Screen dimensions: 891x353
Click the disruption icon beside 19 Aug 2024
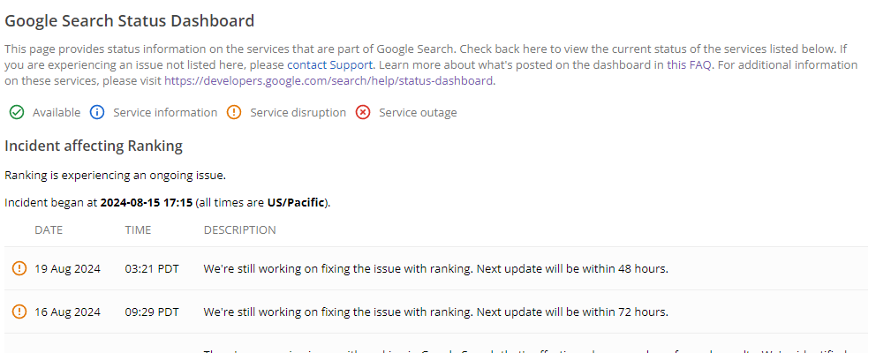click(19, 268)
